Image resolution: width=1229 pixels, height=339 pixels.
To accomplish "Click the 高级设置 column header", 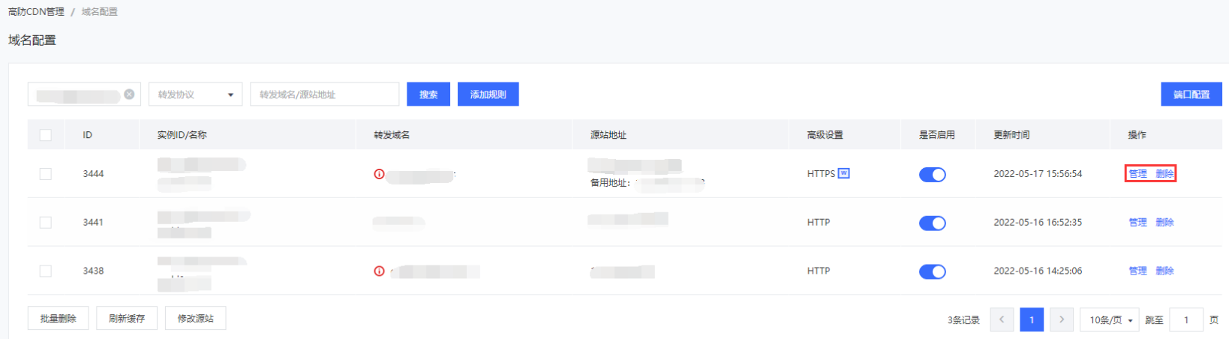I will [825, 135].
